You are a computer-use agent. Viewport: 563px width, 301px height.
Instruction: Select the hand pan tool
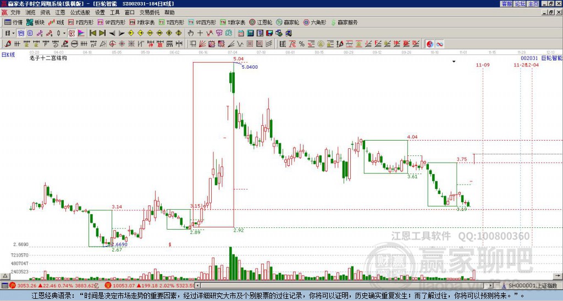[191, 33]
